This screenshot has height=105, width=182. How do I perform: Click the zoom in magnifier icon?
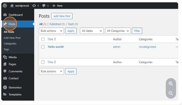171,83
